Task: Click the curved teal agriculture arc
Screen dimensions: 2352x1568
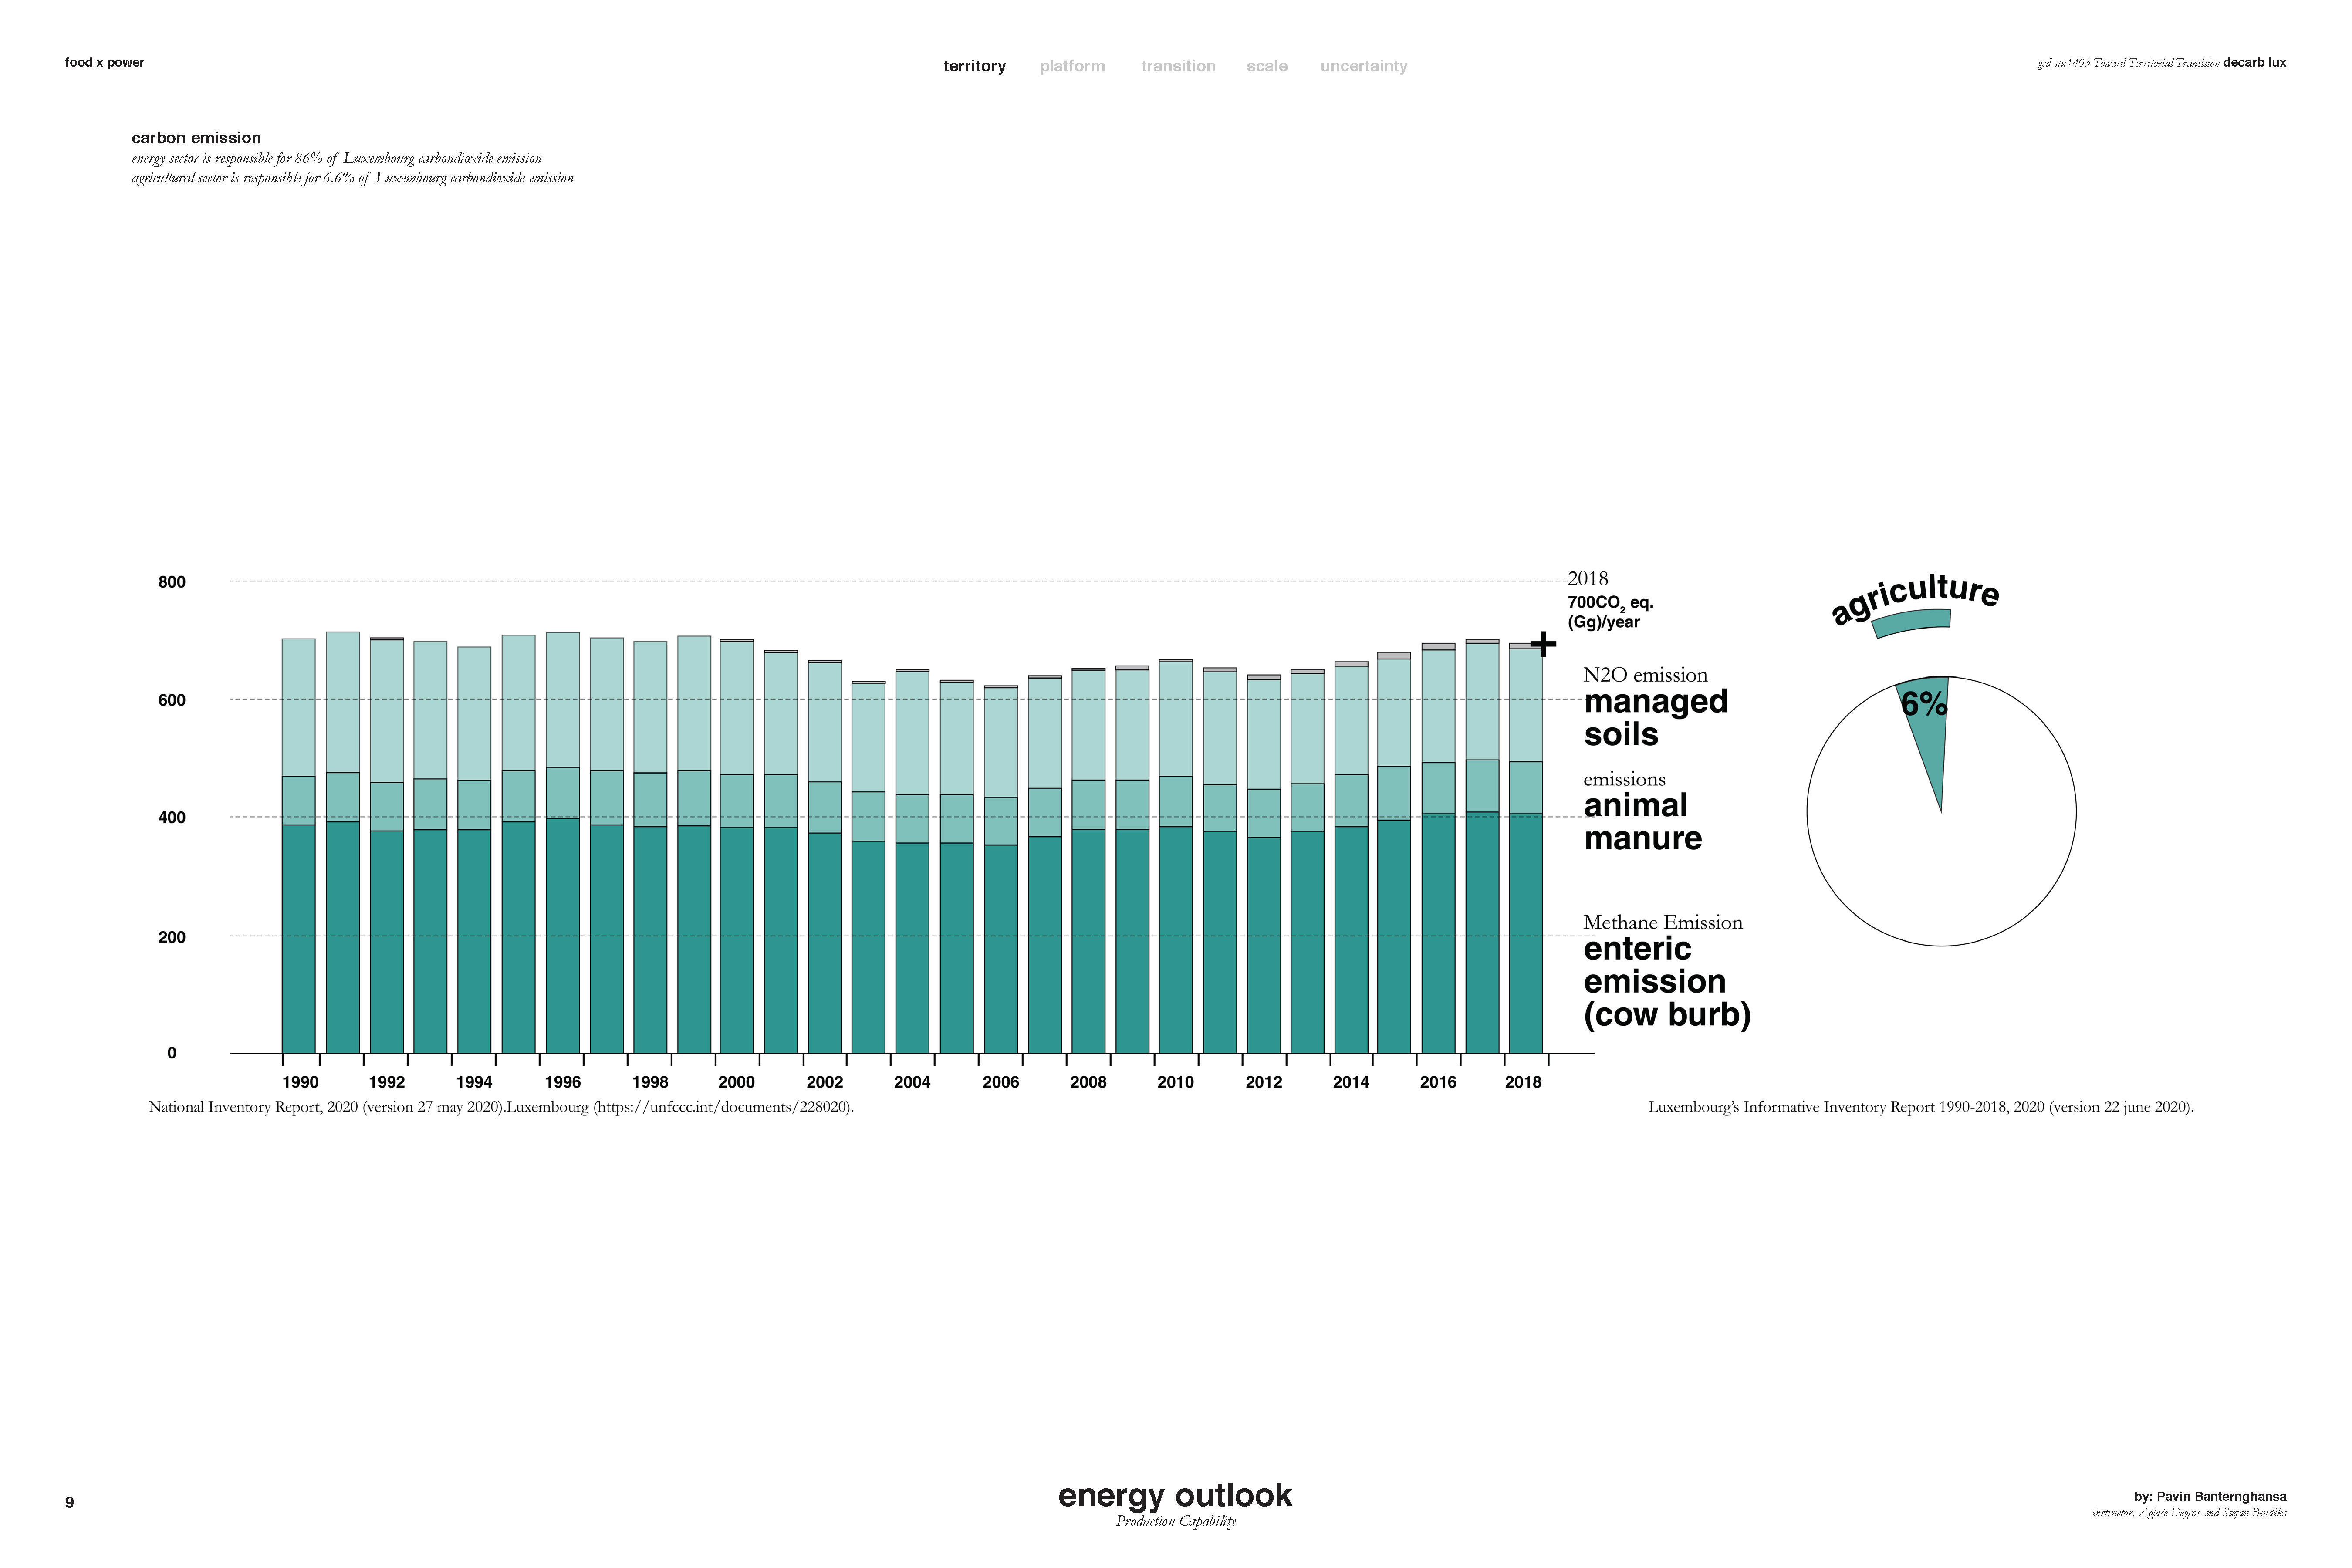Action: [x=1911, y=621]
